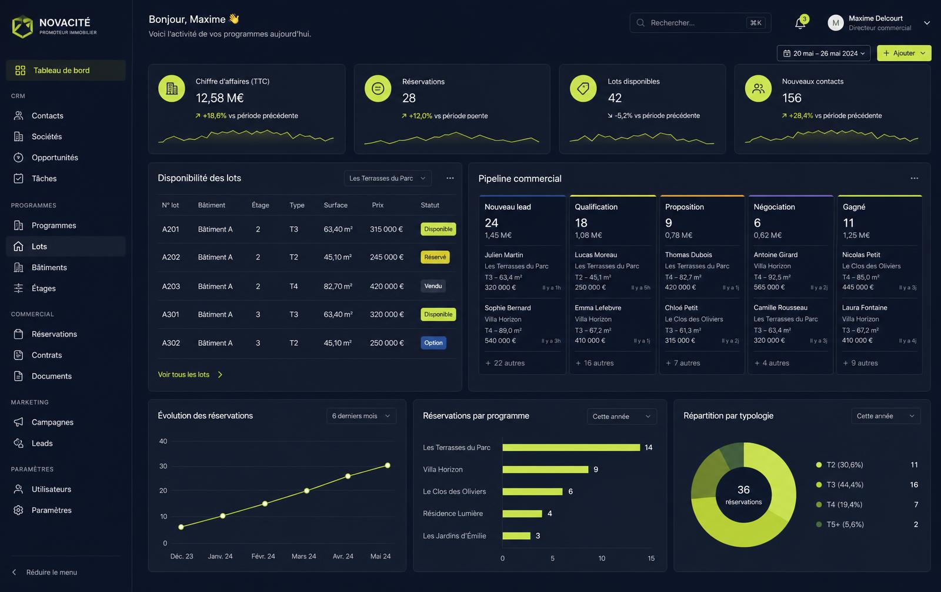This screenshot has height=592, width=941.
Task: Click the Bâtiments sidebar icon
Action: click(19, 267)
